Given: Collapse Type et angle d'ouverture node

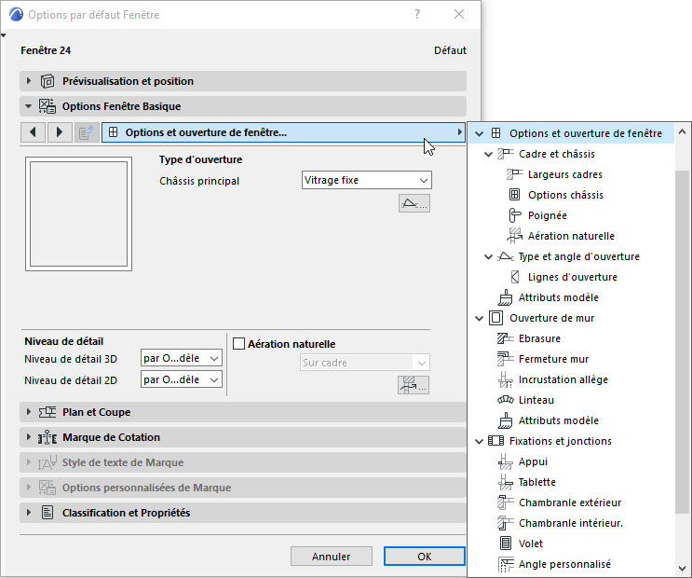Looking at the screenshot, I should (488, 256).
